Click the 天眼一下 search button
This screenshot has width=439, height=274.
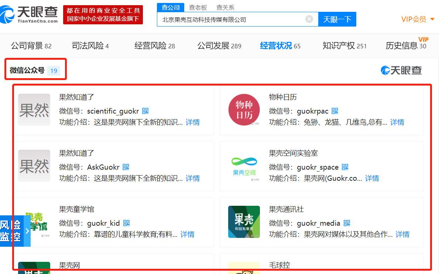coord(337,19)
